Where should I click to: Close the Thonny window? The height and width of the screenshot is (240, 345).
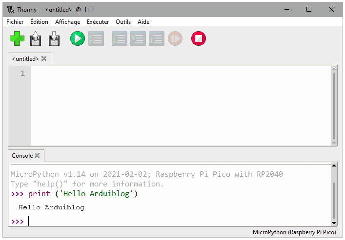(x=331, y=9)
